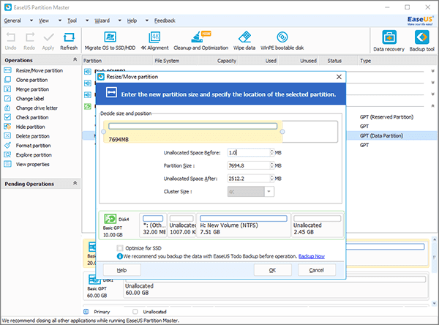Open the Tool menu dropdown arrow
Screen dimensions: 439x325
point(87,20)
